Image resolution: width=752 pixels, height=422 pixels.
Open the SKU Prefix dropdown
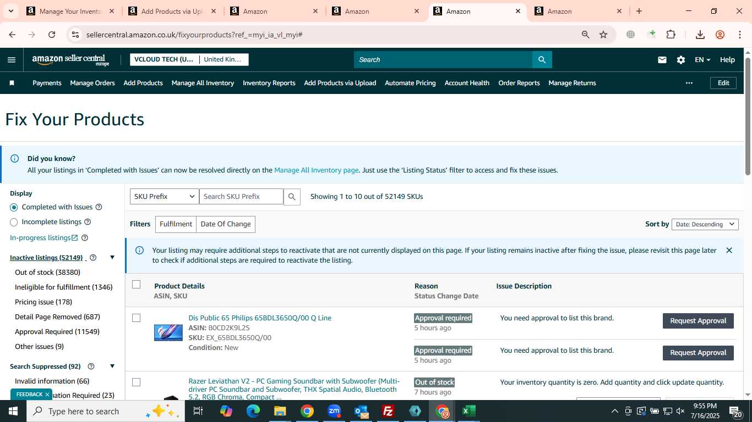pos(164,197)
